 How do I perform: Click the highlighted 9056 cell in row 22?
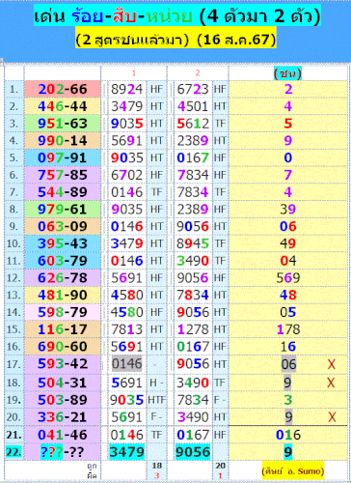193,452
